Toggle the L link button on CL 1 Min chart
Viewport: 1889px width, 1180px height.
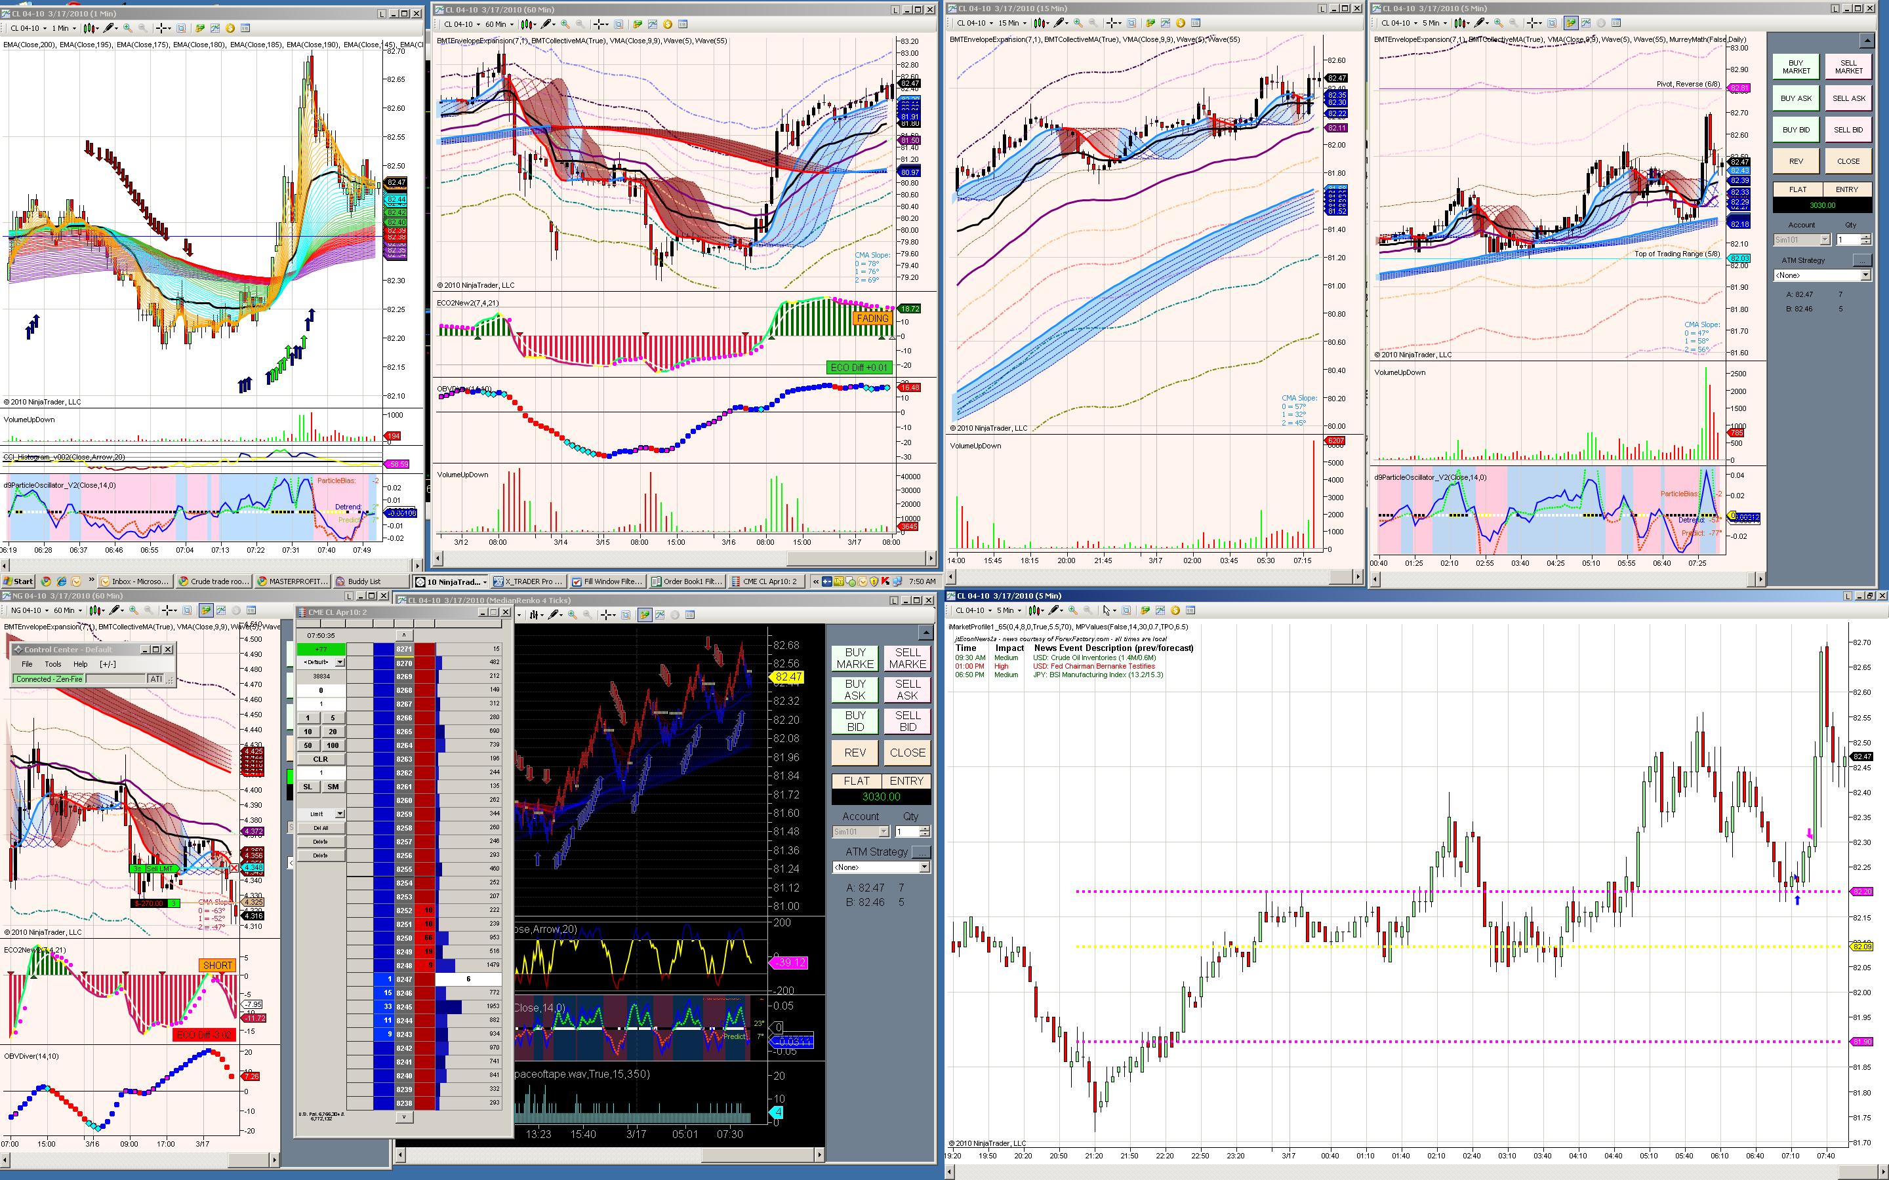382,13
